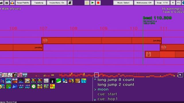Click the up arrow in pattern list
Image resolution: width=184 pixels, height=103 pixels.
pos(95,80)
